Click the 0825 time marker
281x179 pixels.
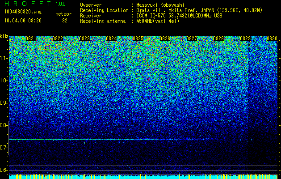tap(138, 38)
